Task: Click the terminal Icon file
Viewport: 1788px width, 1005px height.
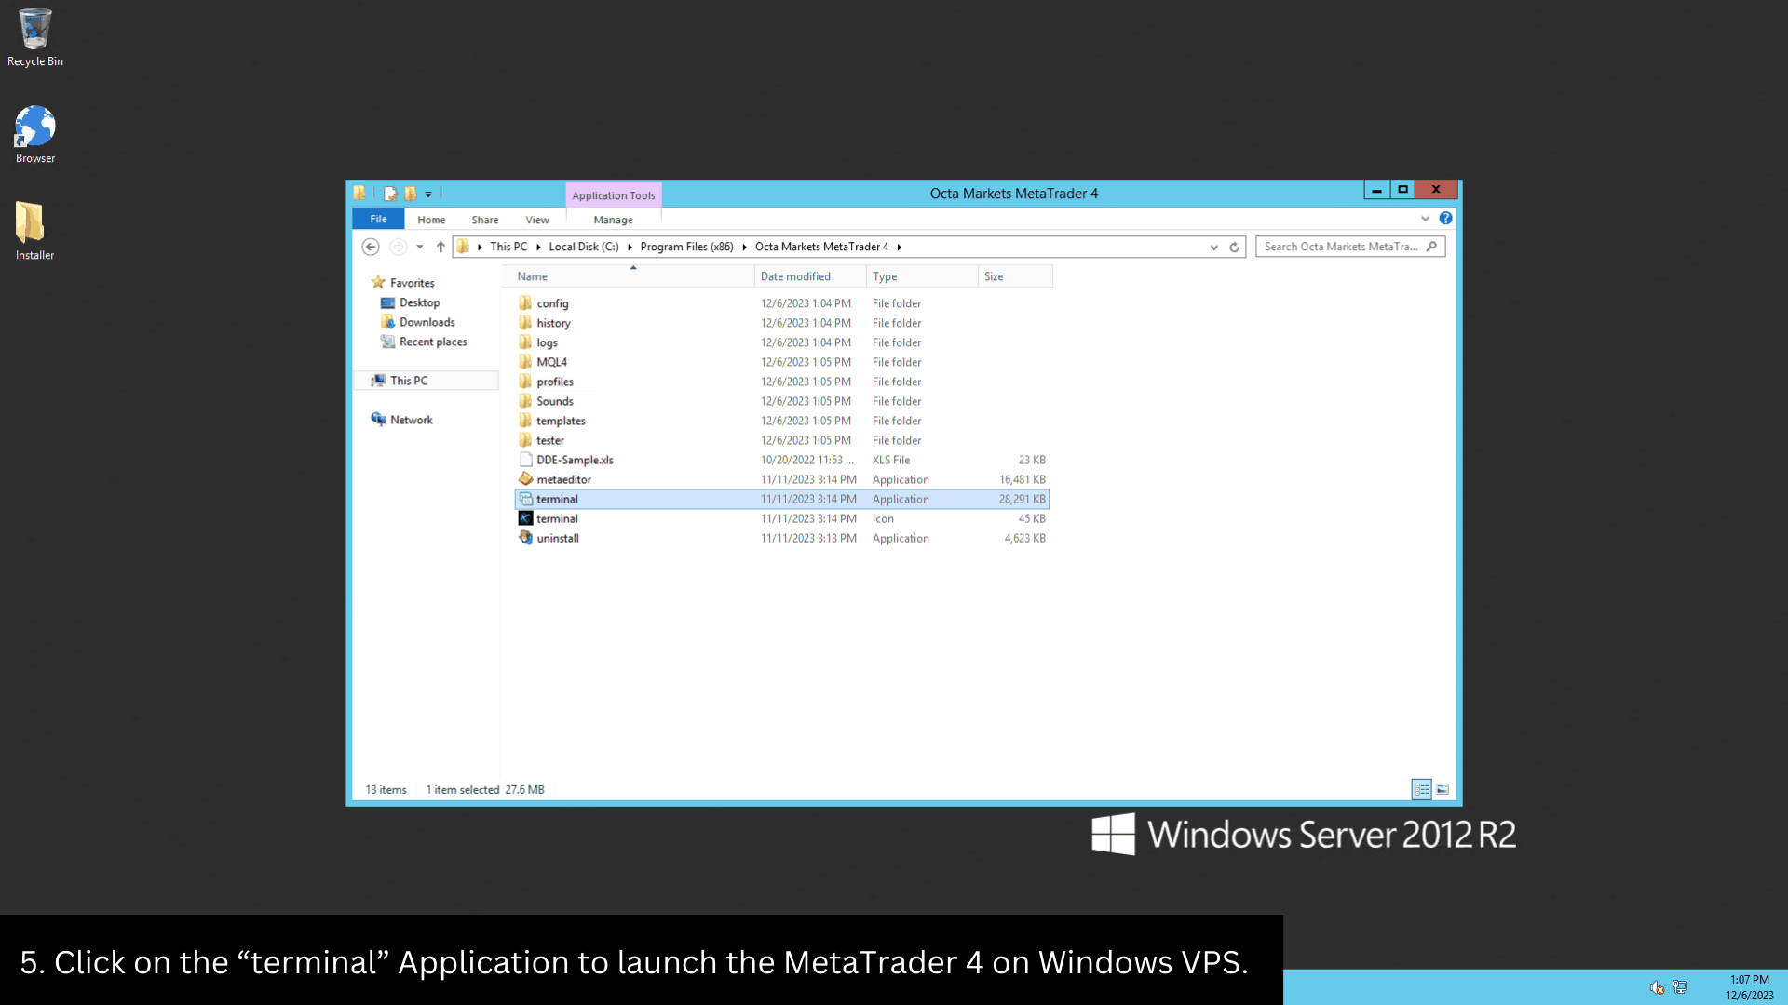Action: 557,519
